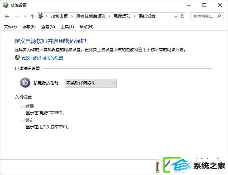Open the 工具(T) menu
Viewport: 228px width, 175px height.
(x=67, y=27)
